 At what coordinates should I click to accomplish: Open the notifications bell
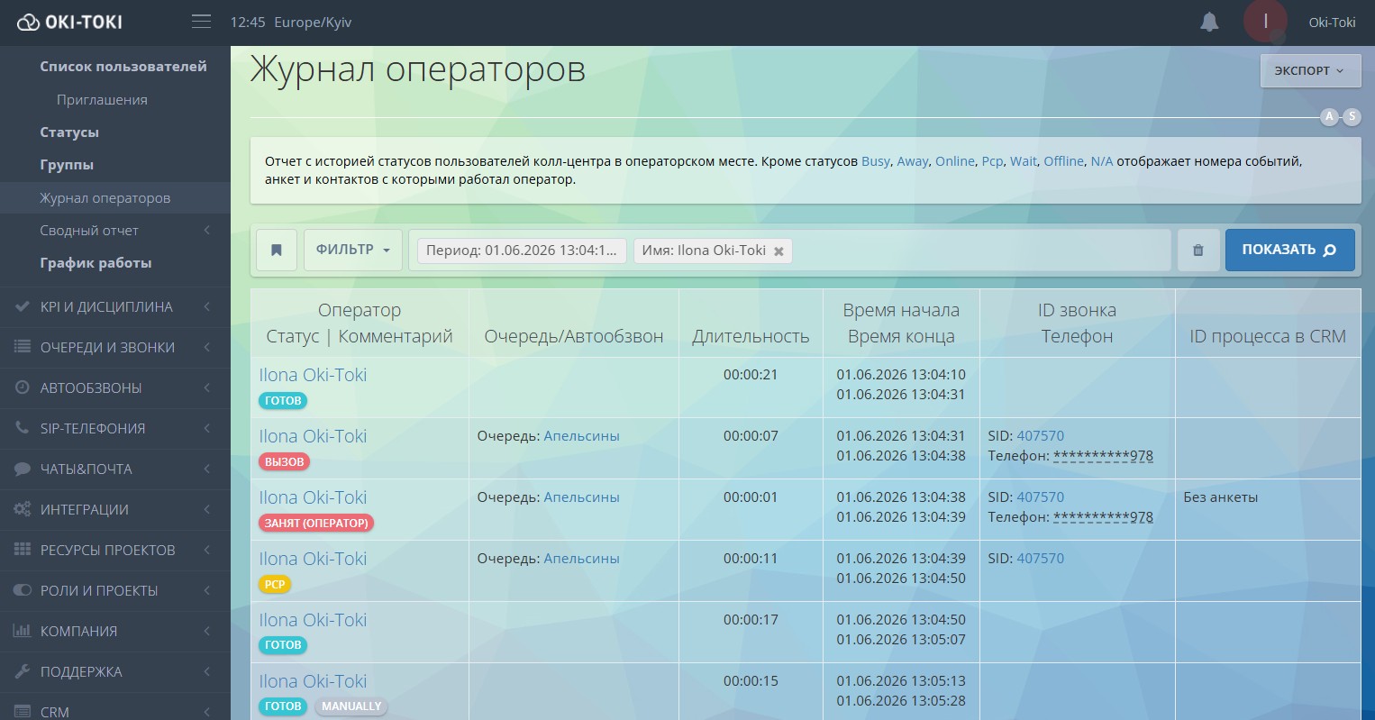click(1209, 22)
